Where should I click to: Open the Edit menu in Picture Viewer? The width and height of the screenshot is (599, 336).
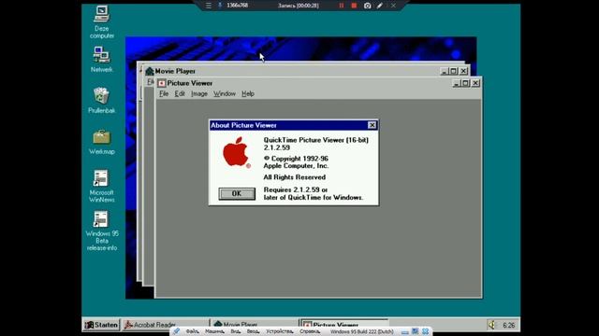(x=180, y=93)
